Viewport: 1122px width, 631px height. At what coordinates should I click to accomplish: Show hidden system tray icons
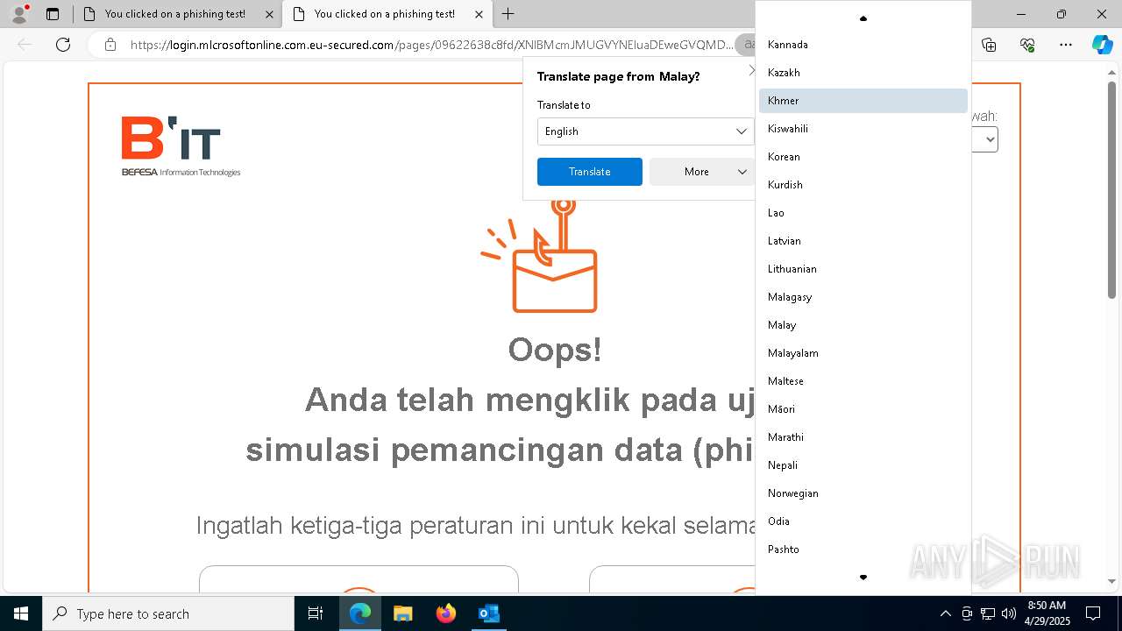pos(945,613)
